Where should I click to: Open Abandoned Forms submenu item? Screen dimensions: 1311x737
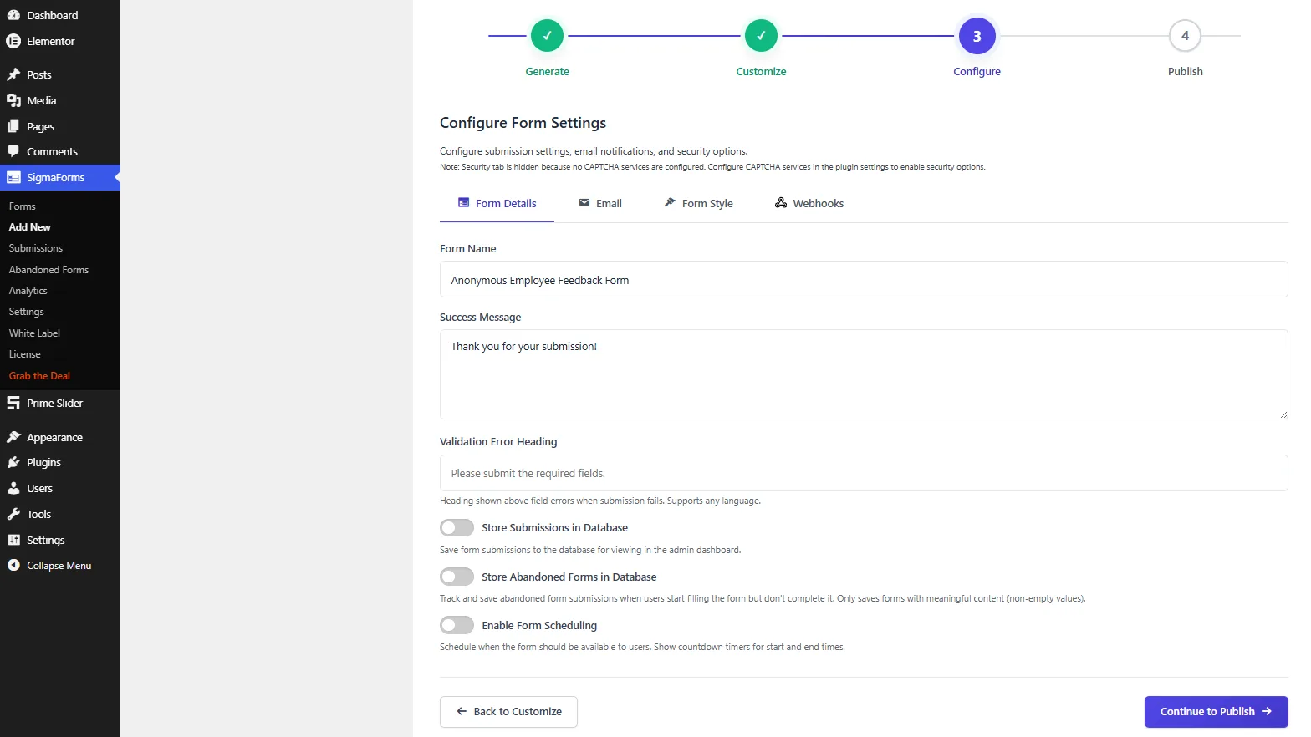pyautogui.click(x=48, y=270)
